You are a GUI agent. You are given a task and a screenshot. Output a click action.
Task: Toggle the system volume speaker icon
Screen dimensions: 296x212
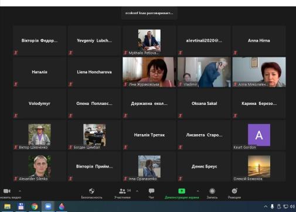292,207
